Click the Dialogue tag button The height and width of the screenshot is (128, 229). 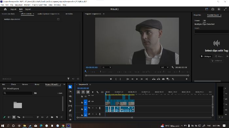[206, 56]
